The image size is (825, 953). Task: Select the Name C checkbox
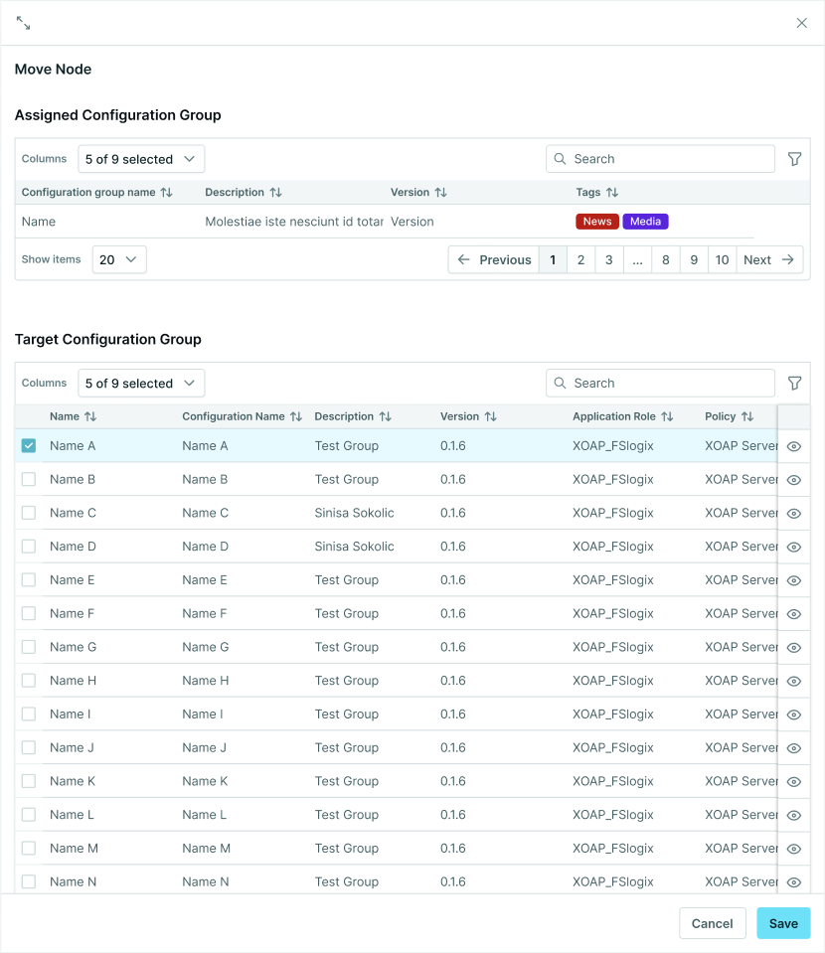tap(28, 514)
